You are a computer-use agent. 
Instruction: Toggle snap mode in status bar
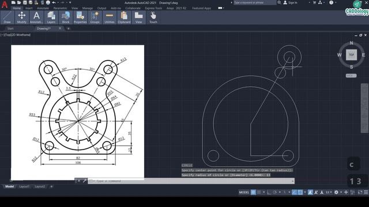coord(259,192)
